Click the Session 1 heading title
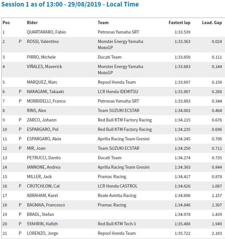225x239 pixels. (x=70, y=5)
